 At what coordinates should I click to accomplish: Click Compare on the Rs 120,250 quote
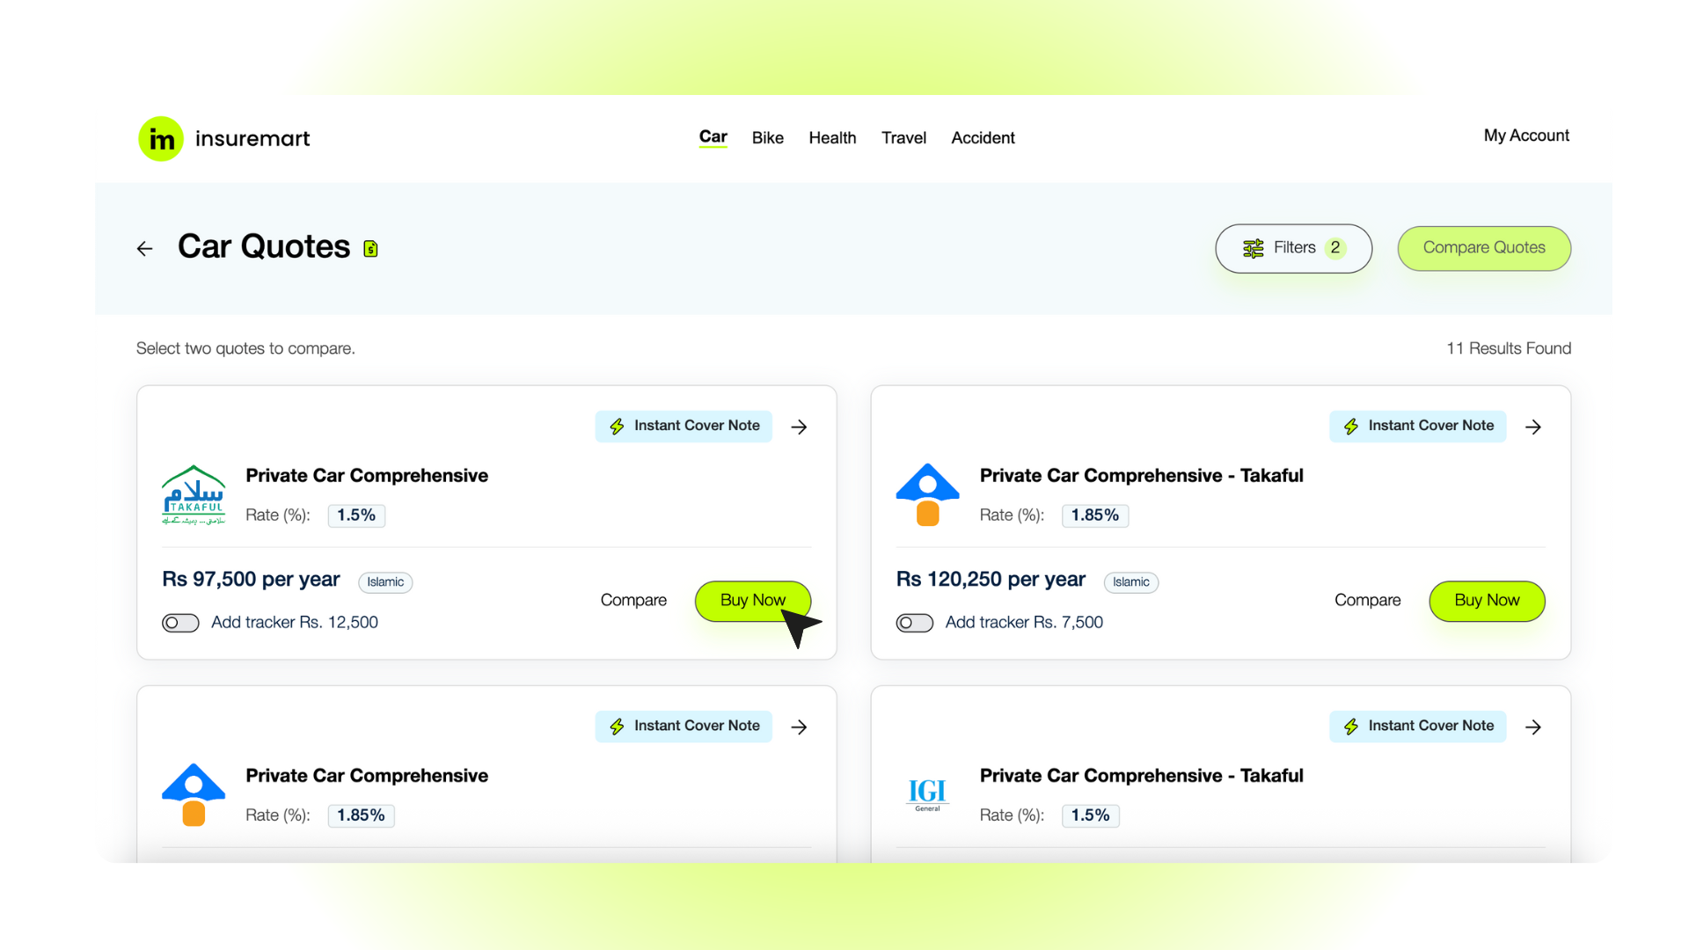1367,600
